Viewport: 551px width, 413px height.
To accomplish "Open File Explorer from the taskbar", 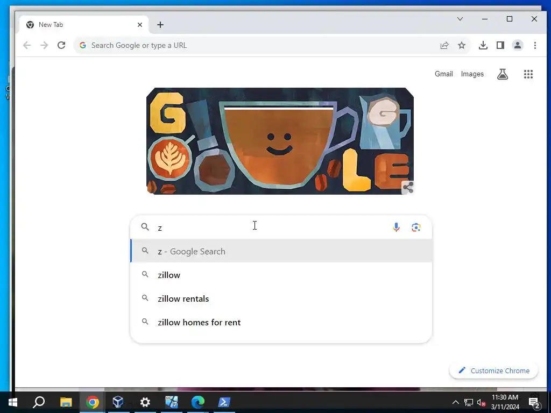I will pyautogui.click(x=66, y=402).
